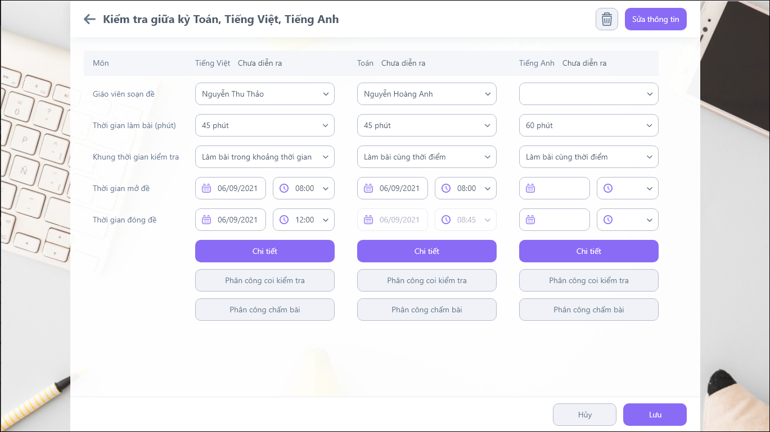The height and width of the screenshot is (432, 770).
Task: Click the Sửa thông tin button
Action: pyautogui.click(x=655, y=19)
